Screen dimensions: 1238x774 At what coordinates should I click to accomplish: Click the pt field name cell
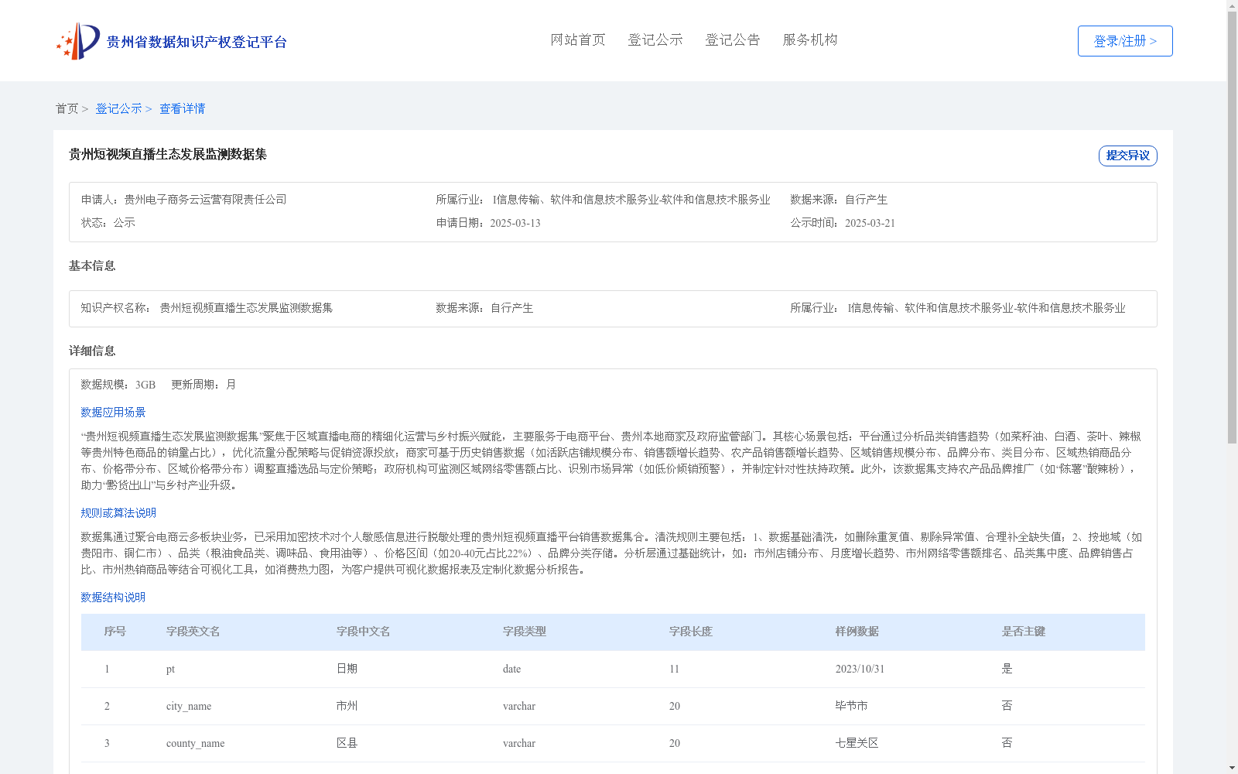171,670
